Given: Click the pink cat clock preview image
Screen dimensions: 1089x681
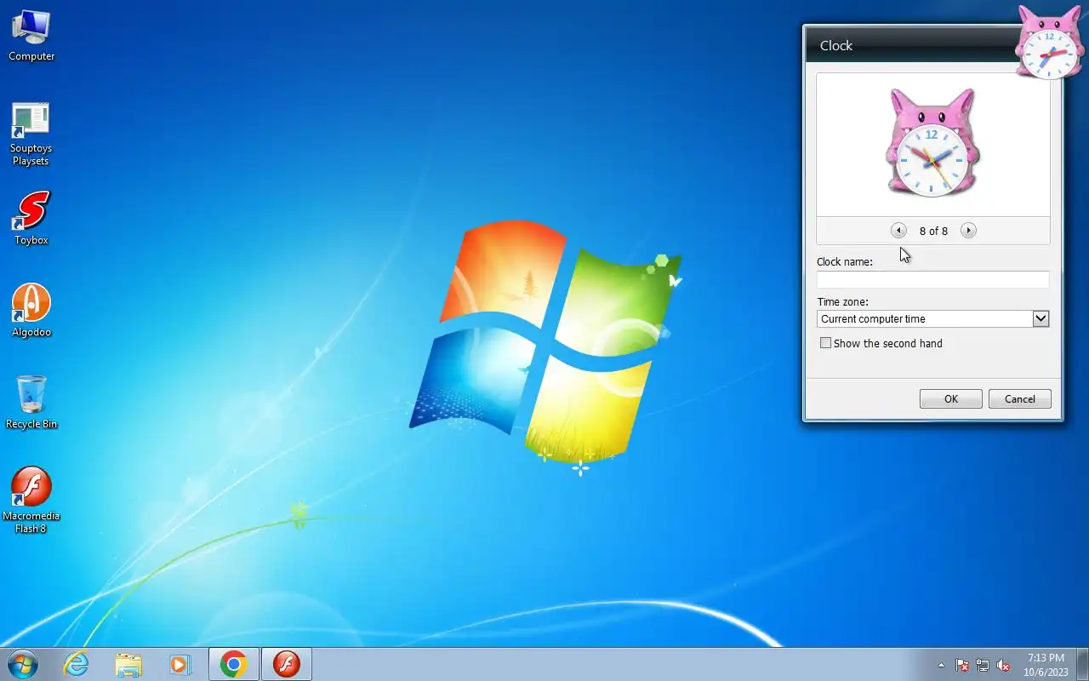Looking at the screenshot, I should 932,143.
